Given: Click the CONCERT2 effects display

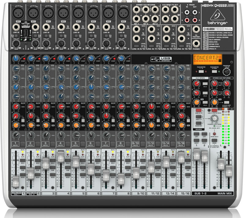Looking at the screenshot, I should coord(207,59).
